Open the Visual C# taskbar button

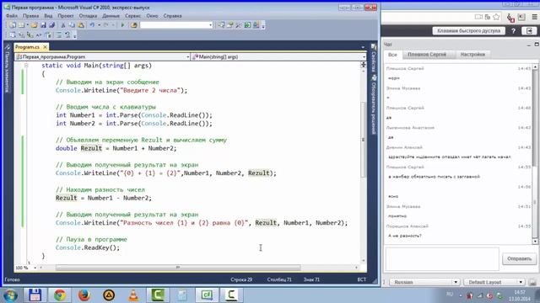(x=207, y=295)
